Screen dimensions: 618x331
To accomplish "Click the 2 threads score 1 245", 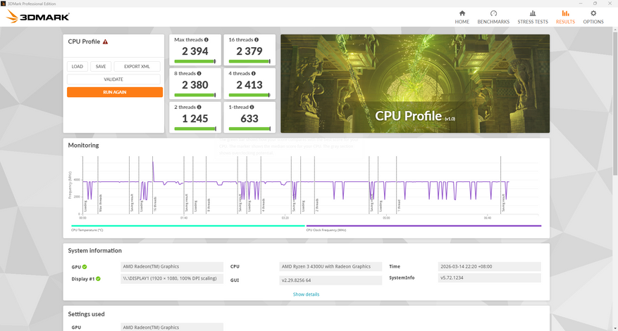I will click(x=195, y=119).
